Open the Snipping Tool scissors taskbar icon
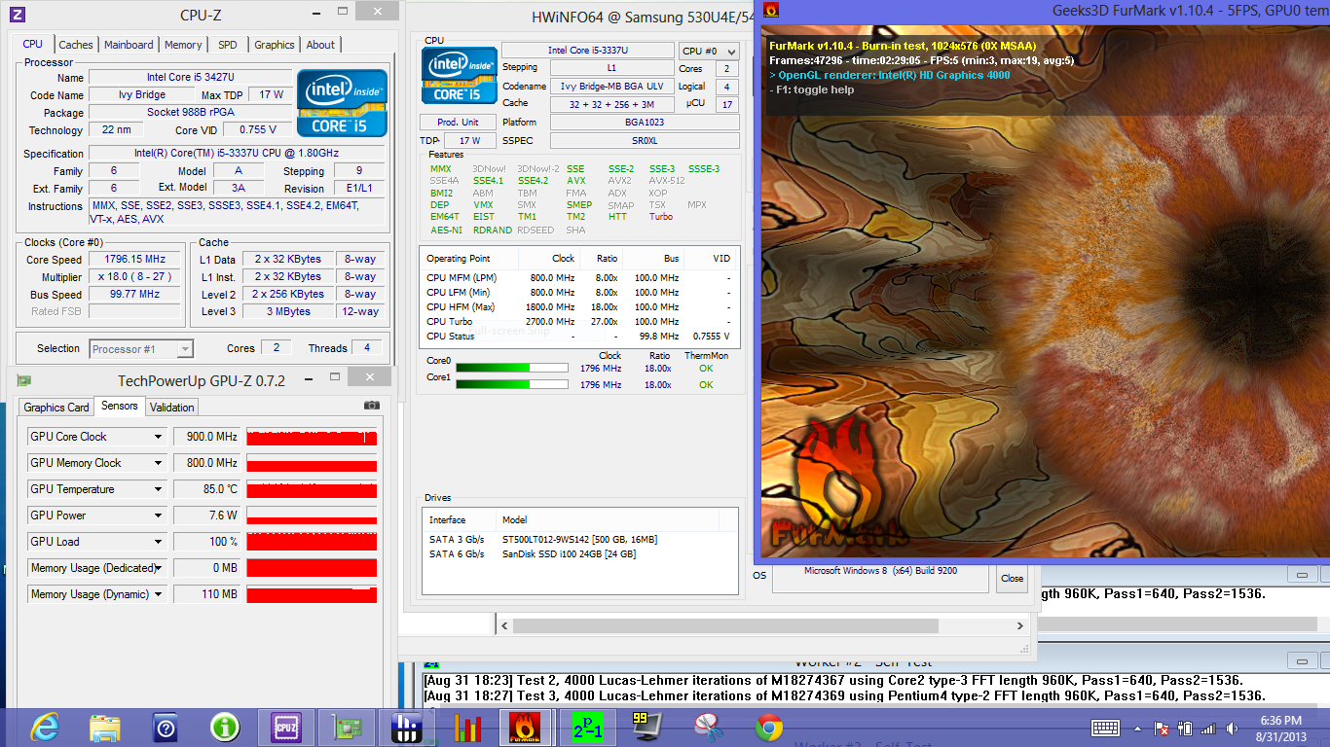The height and width of the screenshot is (747, 1330). click(x=708, y=727)
